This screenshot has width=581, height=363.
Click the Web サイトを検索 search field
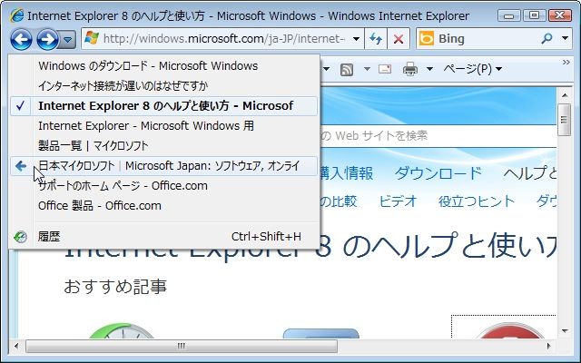click(x=438, y=136)
